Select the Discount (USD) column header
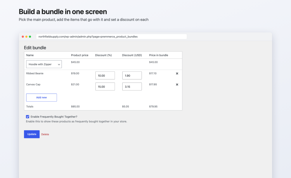Screen dimensions: 291x178 (x=132, y=55)
